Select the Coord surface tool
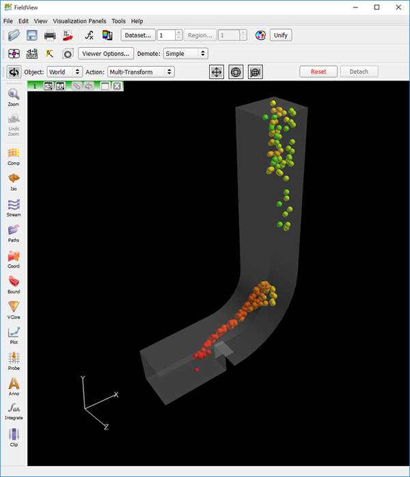The width and height of the screenshot is (410, 477). (x=14, y=257)
